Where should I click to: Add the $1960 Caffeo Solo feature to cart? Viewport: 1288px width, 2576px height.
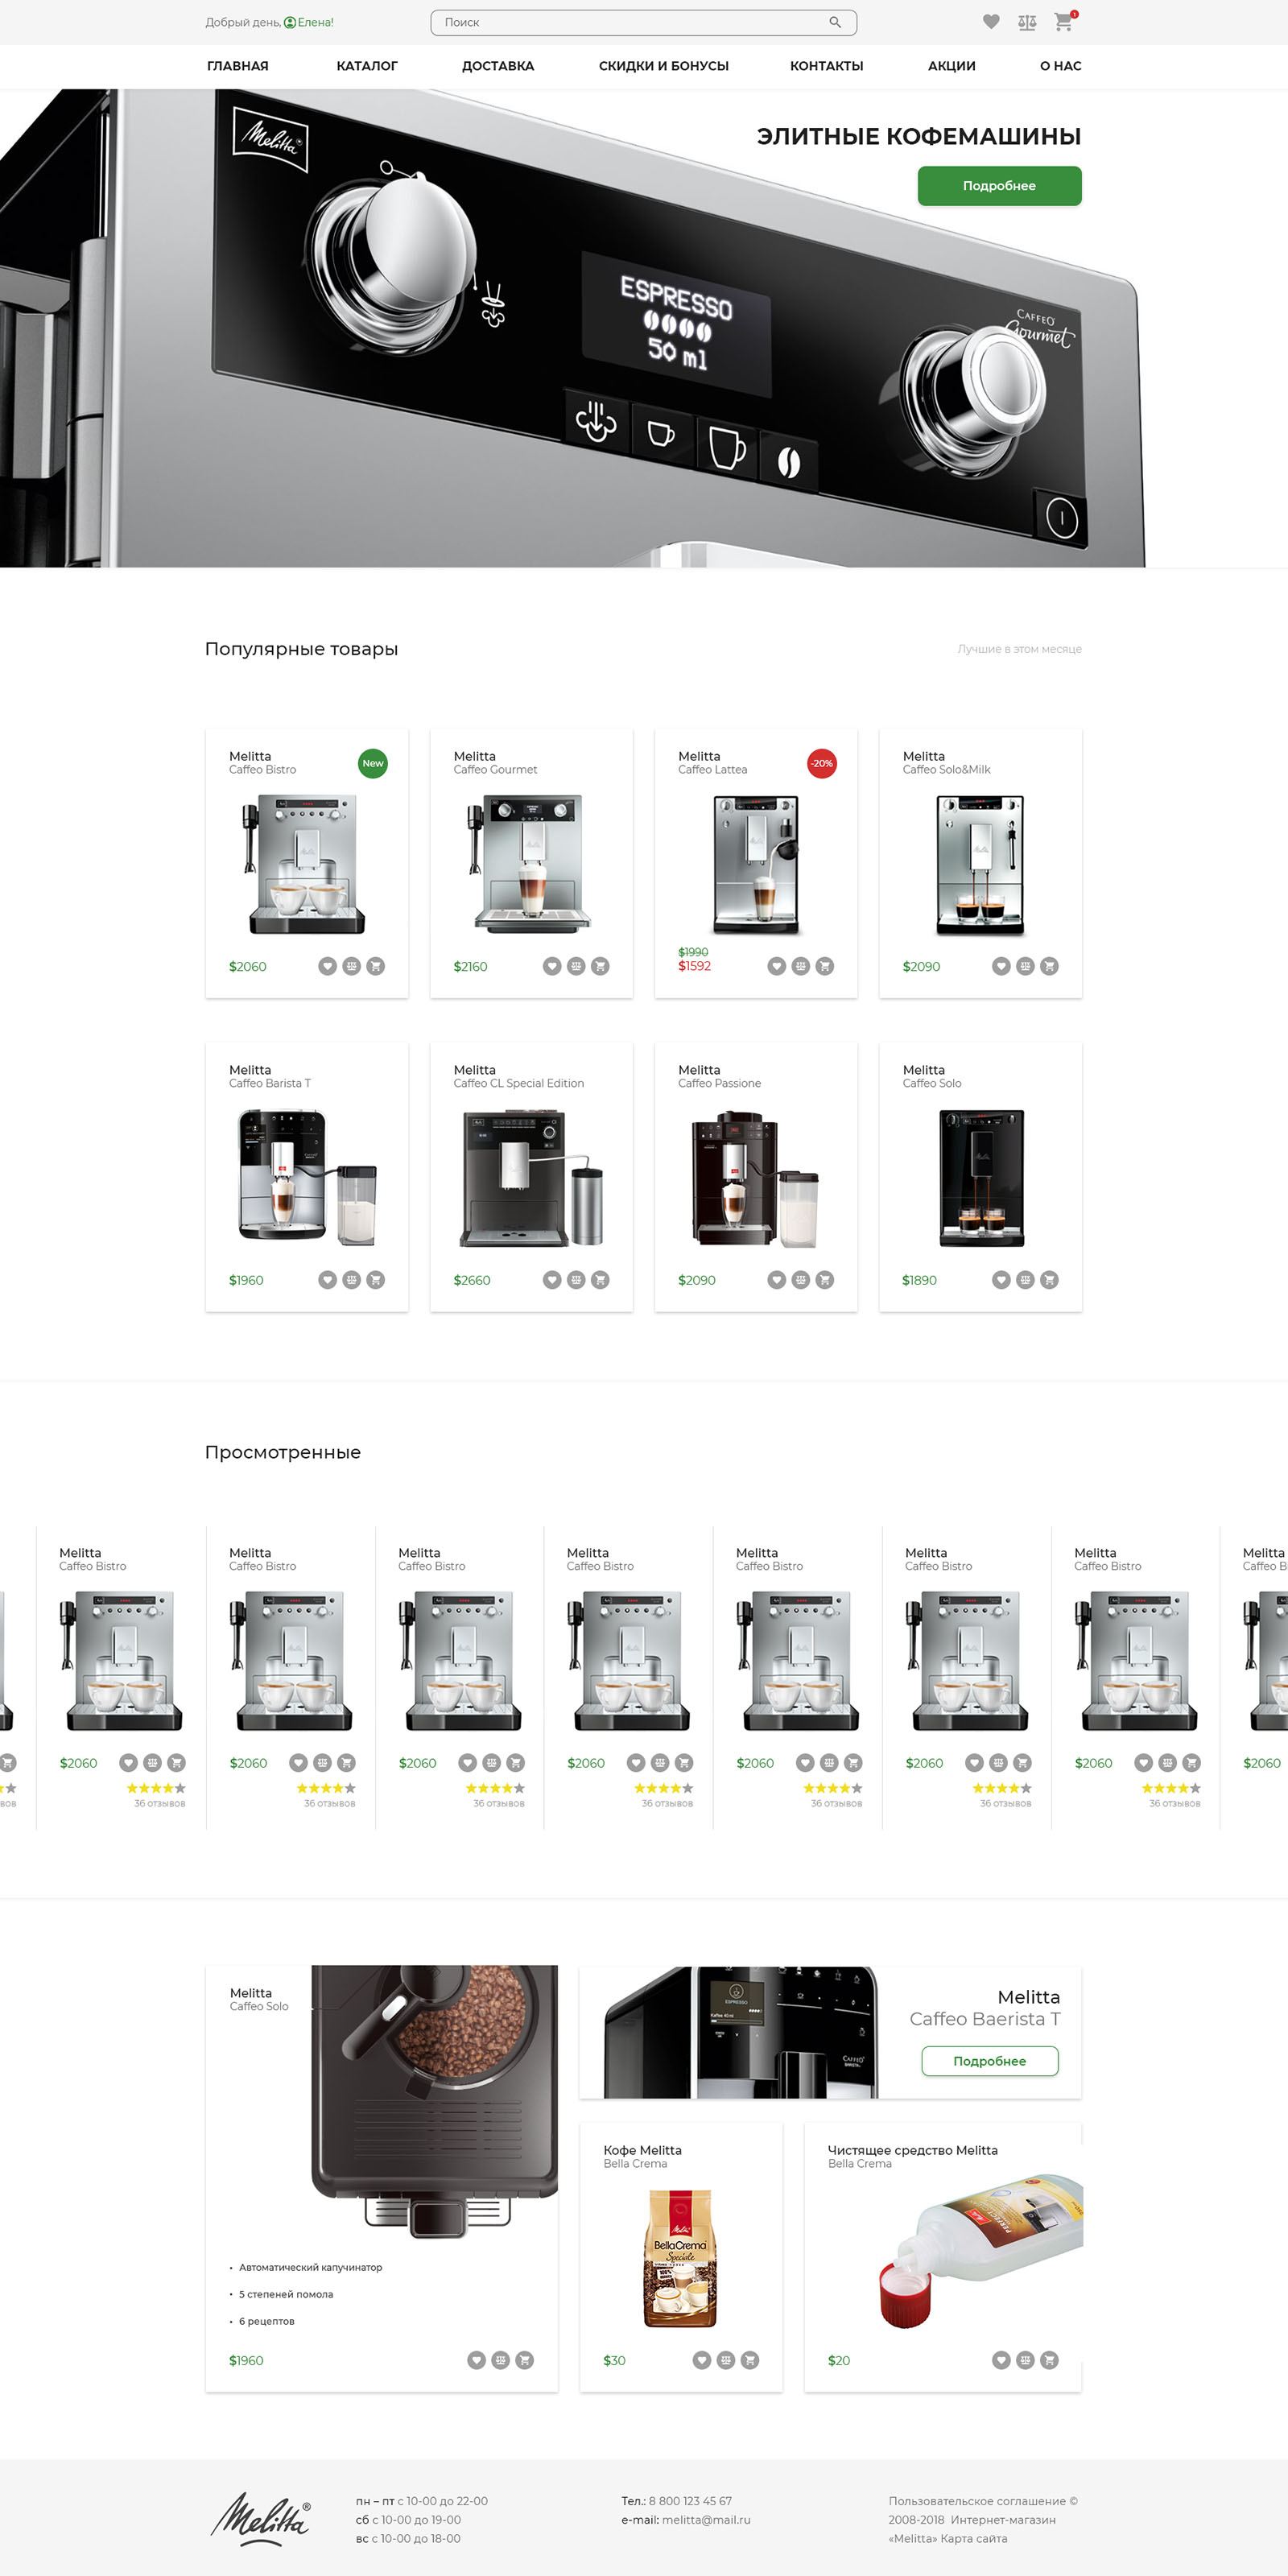pos(524,2360)
